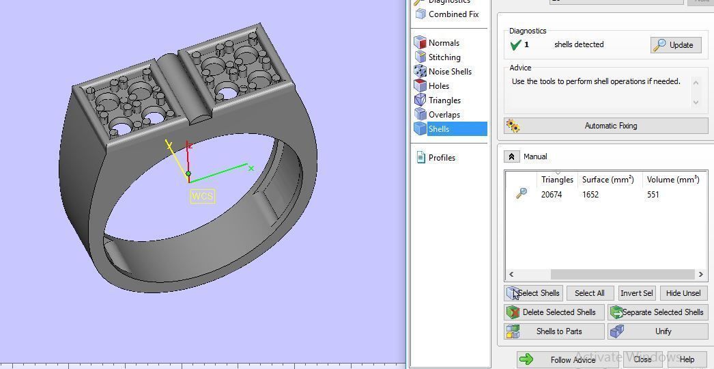
Task: Select Stitching in the fix list
Action: tap(444, 57)
